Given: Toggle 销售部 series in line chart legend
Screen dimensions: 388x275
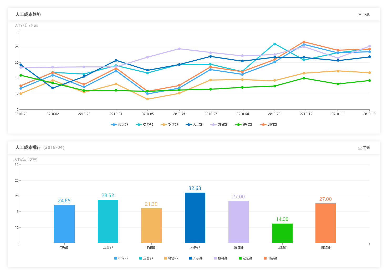Looking at the screenshot, I should tap(169, 125).
